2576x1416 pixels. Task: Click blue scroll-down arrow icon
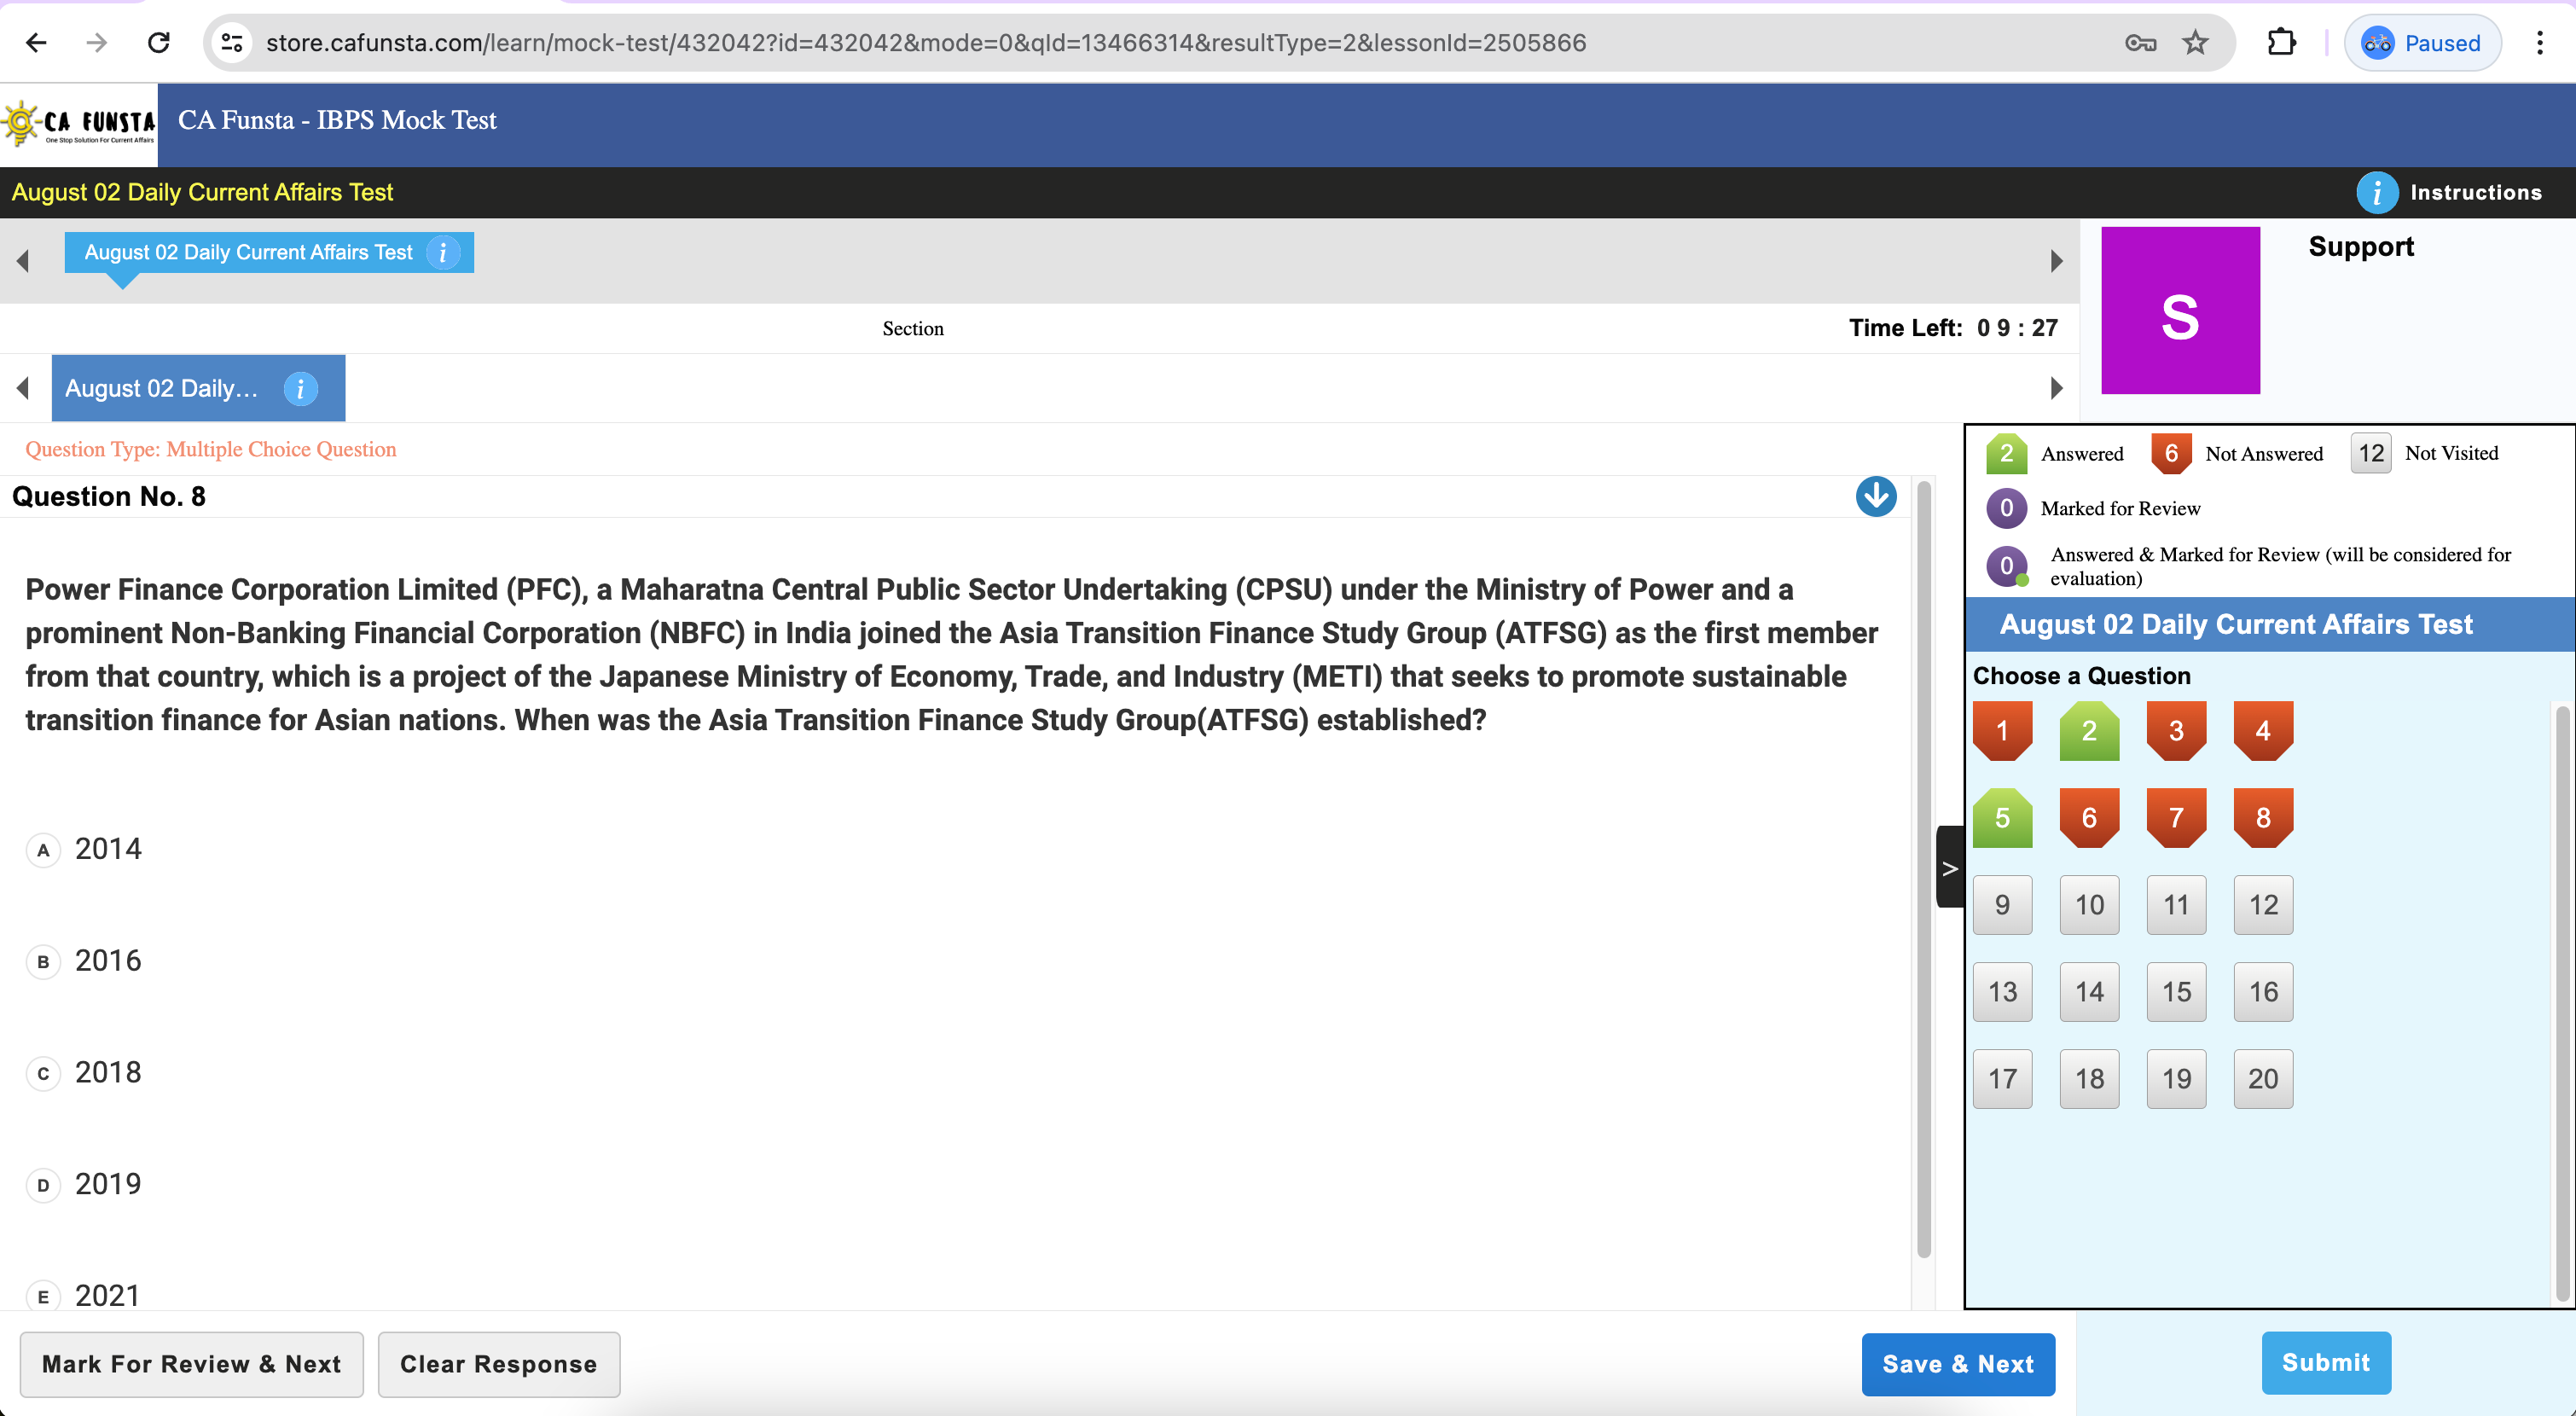1875,497
